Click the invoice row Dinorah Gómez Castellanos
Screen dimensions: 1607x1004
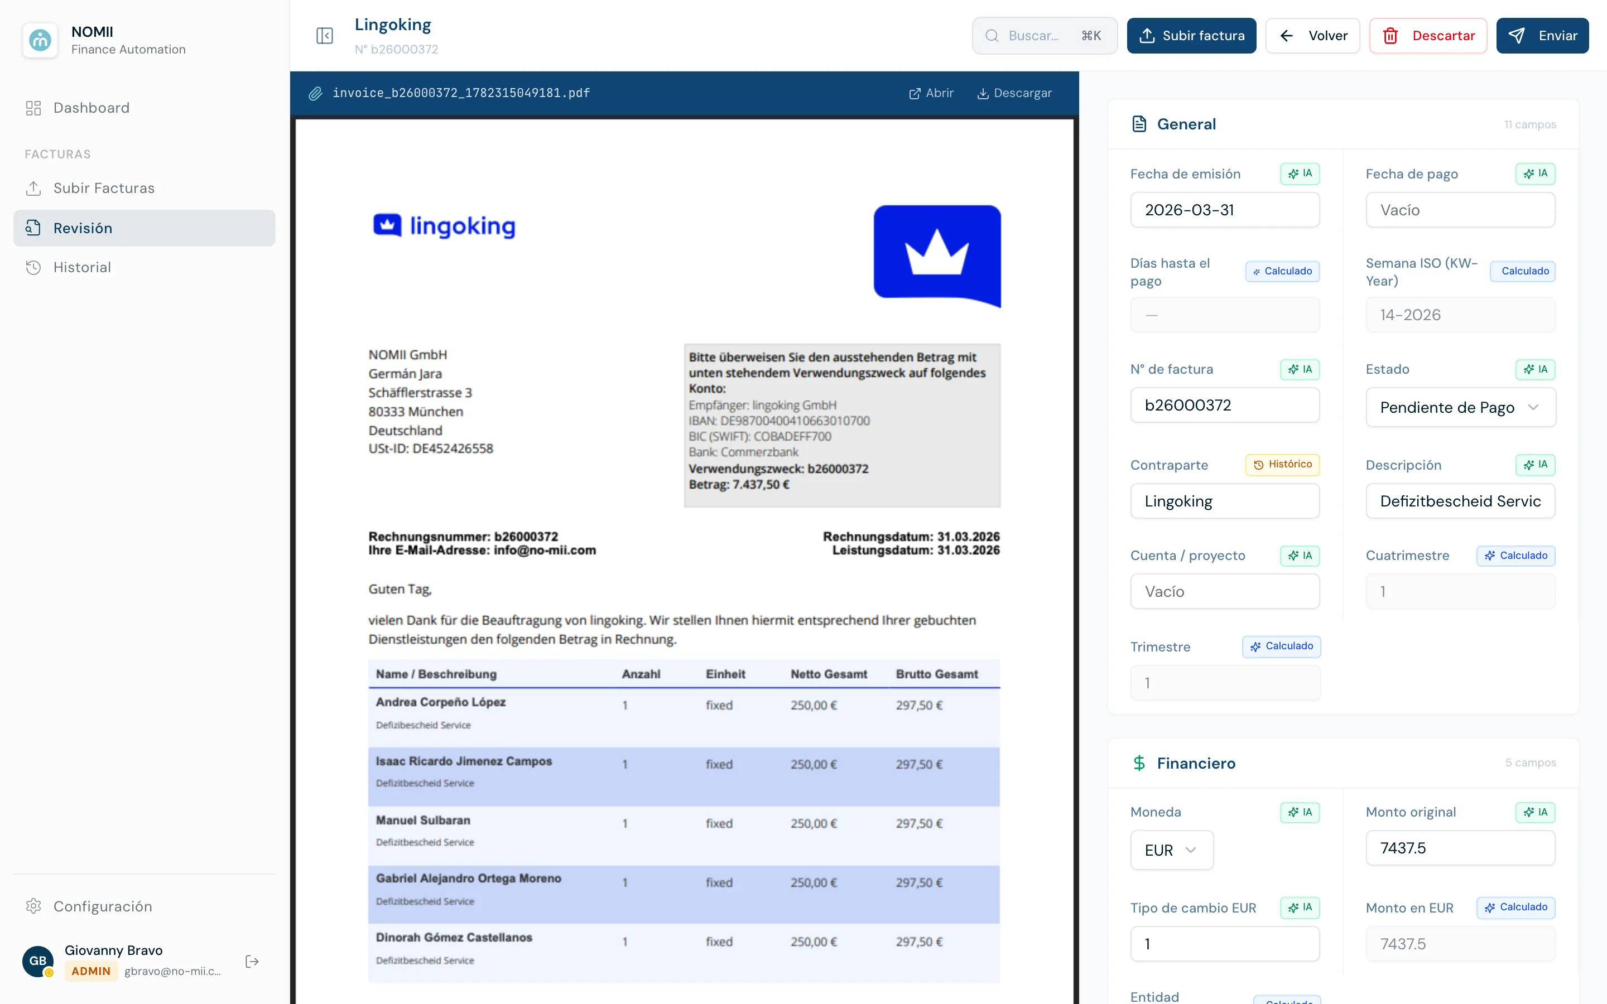point(684,953)
